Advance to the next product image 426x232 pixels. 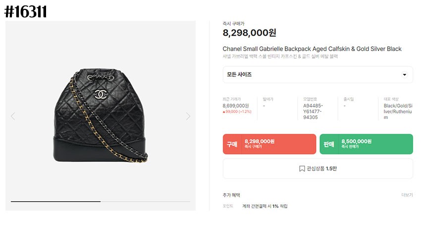tap(188, 116)
